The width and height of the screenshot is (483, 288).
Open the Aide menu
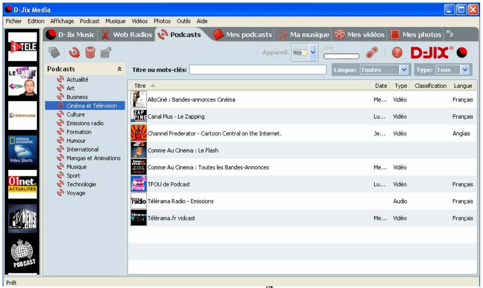pyautogui.click(x=202, y=21)
